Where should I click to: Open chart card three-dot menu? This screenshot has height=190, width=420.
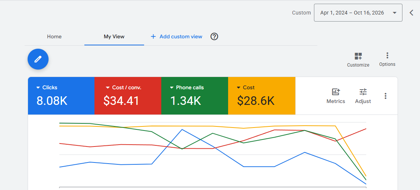(385, 96)
